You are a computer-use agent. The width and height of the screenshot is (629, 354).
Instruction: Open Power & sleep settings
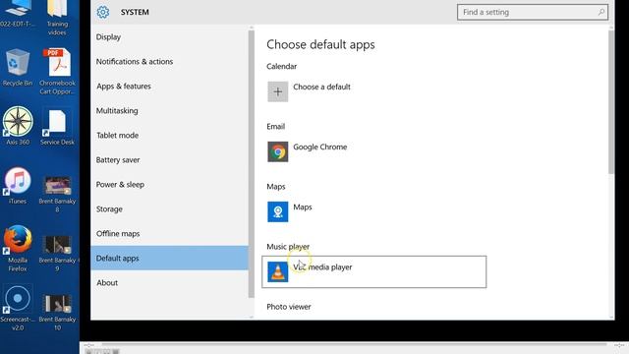(x=169, y=184)
